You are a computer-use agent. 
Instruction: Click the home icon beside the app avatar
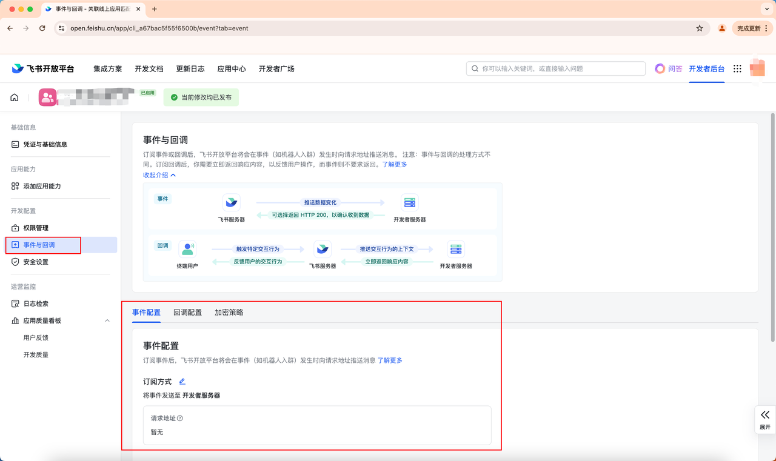(x=15, y=98)
